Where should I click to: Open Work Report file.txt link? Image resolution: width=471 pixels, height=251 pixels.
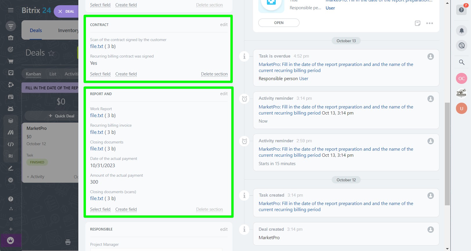(97, 115)
